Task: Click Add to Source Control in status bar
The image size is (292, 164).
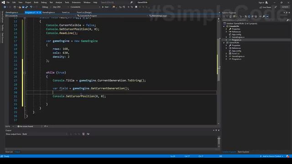Action: [272, 156]
